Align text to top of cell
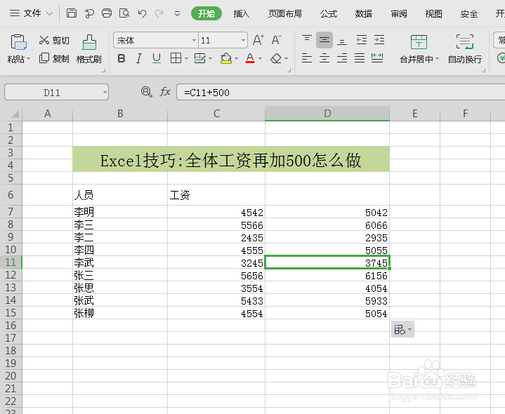The image size is (505, 414). point(307,40)
